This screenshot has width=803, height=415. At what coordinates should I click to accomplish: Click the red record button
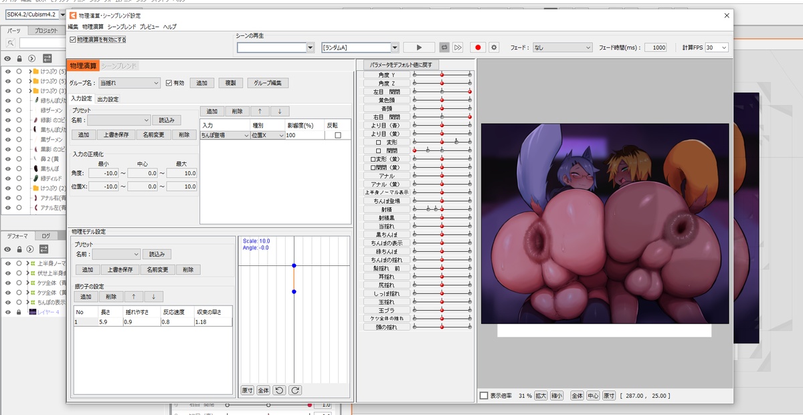pyautogui.click(x=478, y=47)
